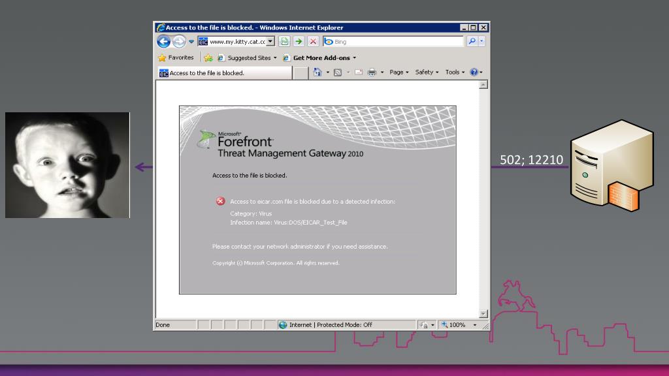
Task: Click the Internet Explorer title bar icon
Action: point(161,27)
